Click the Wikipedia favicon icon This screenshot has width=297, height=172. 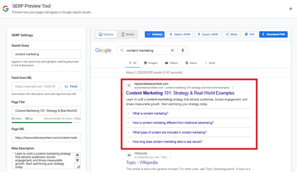click(129, 155)
